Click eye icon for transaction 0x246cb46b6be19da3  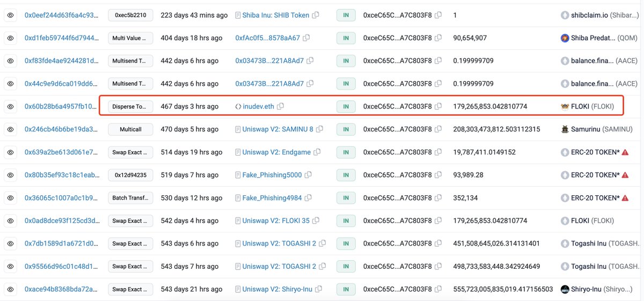coord(10,129)
